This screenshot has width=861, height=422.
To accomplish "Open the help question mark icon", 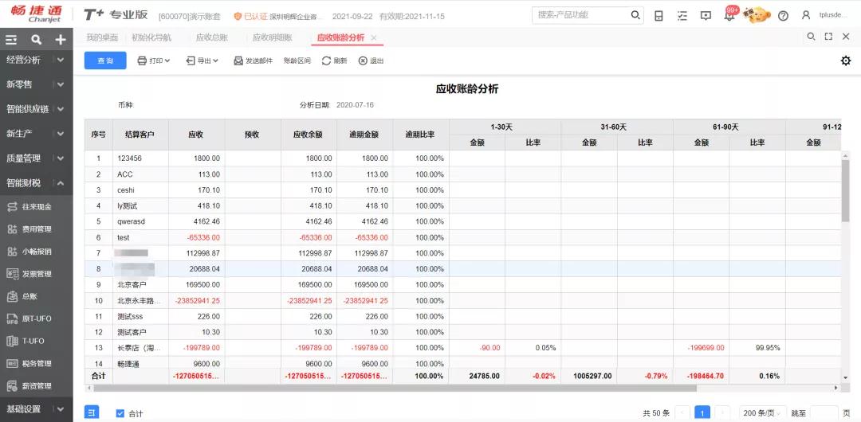I will (783, 15).
